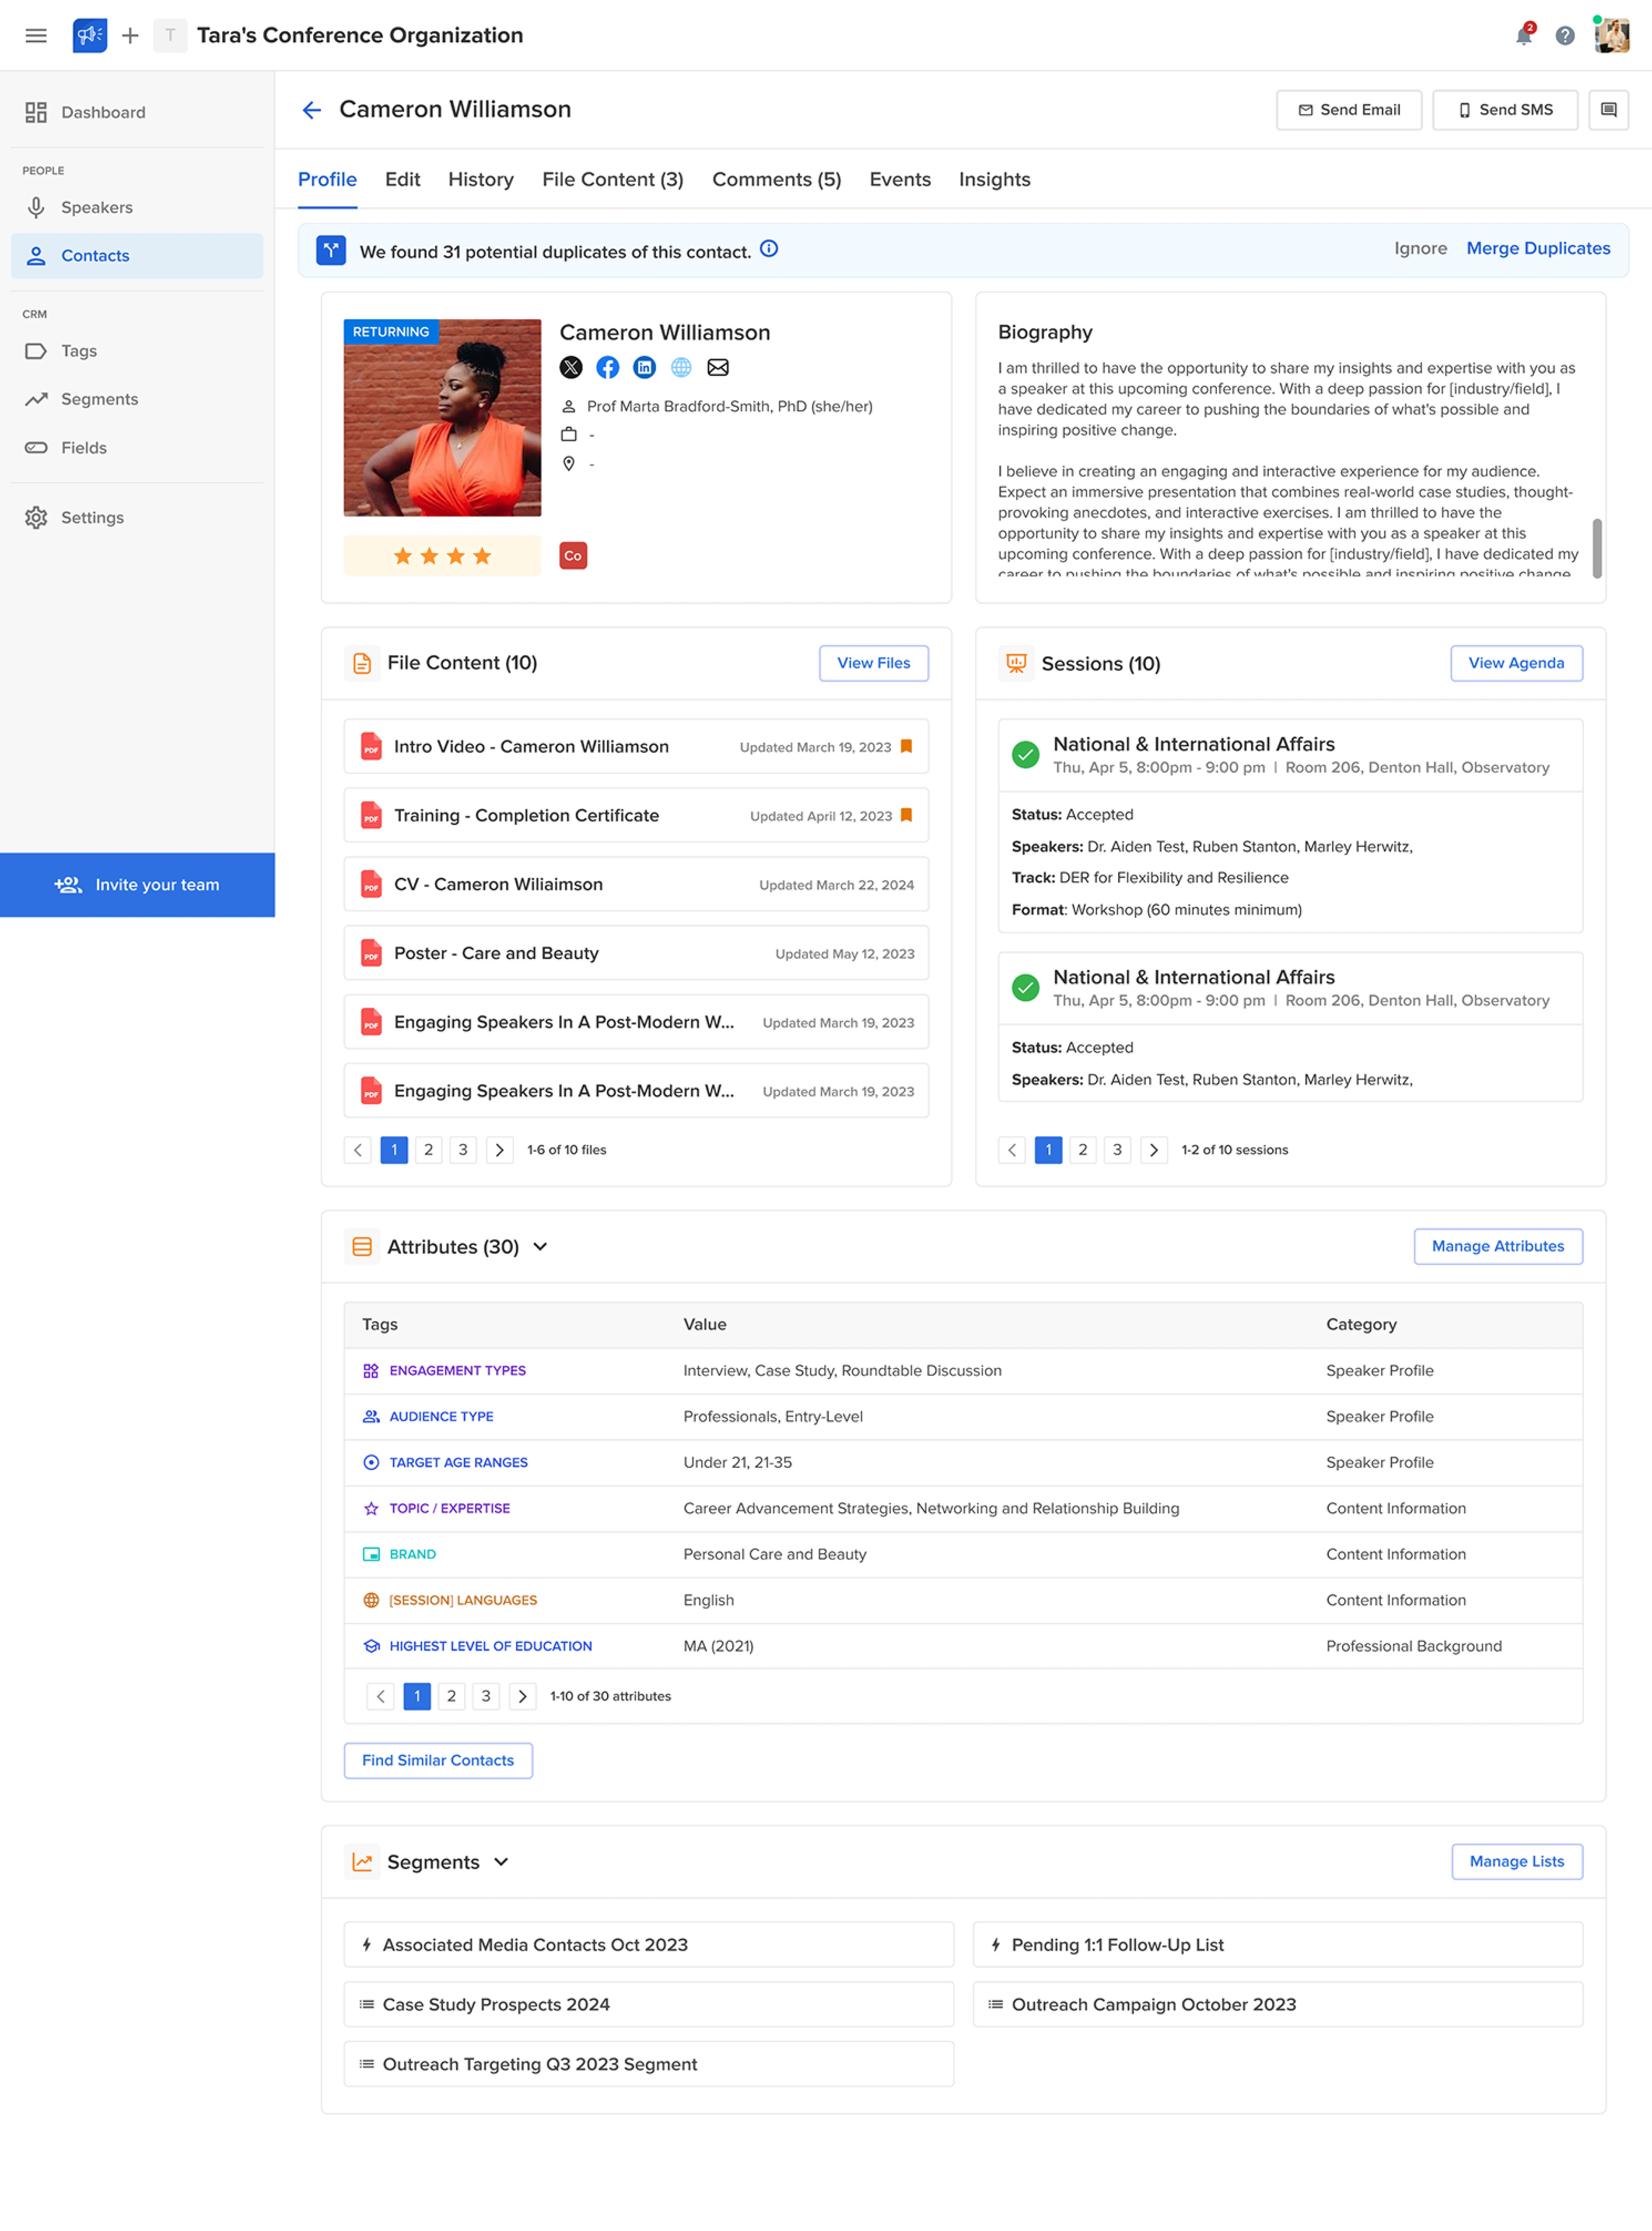The width and height of the screenshot is (1652, 2231).
Task: Open Tags in the sidebar
Action: [x=137, y=351]
